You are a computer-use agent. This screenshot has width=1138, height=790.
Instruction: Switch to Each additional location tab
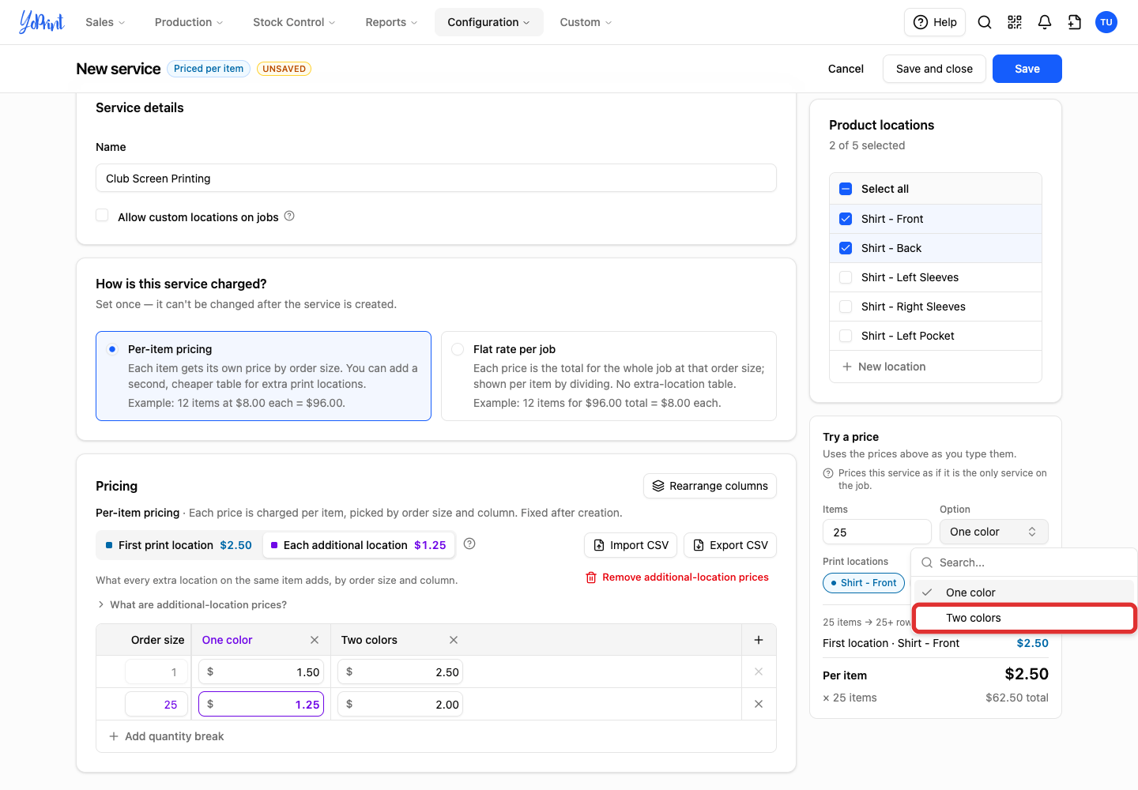click(x=359, y=545)
